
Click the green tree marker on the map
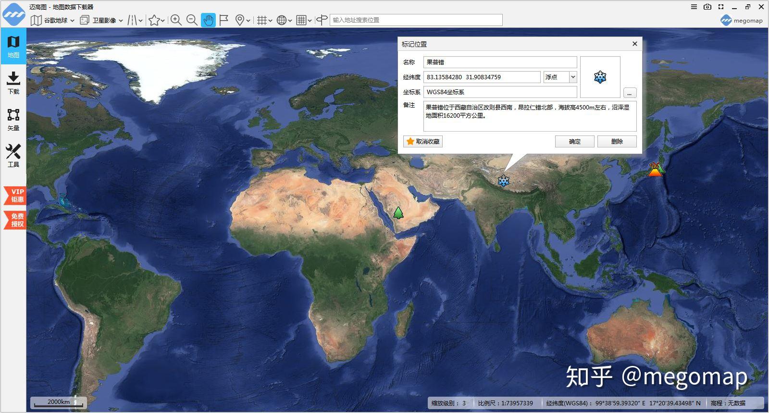click(x=398, y=213)
